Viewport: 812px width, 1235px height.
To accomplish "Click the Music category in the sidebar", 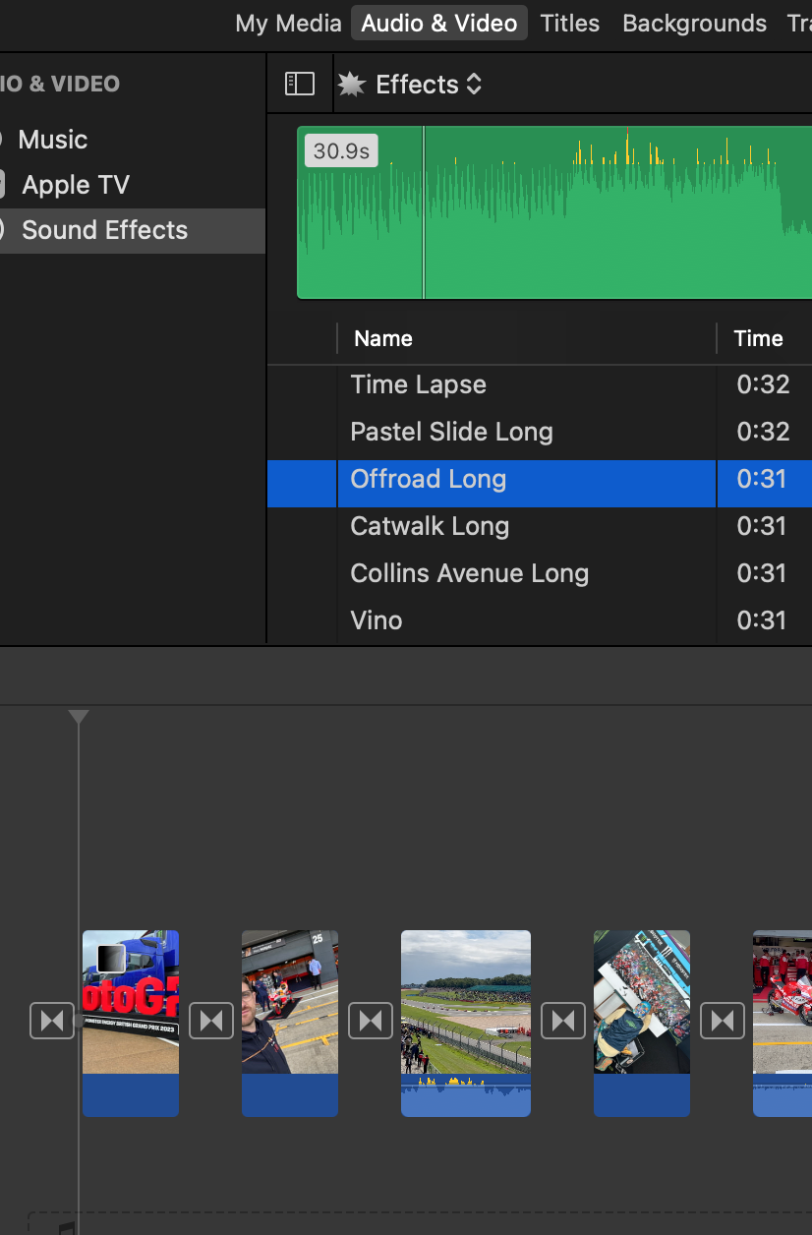I will pyautogui.click(x=52, y=139).
